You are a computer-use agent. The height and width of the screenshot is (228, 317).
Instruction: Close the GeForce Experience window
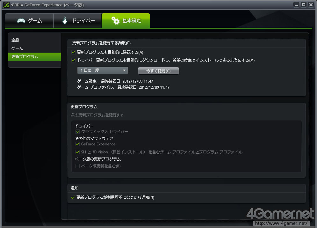click(311, 4)
